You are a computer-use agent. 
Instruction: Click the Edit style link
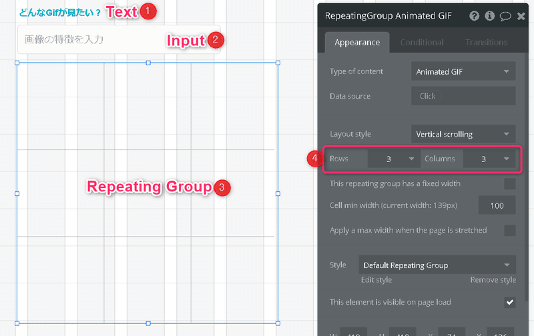(376, 280)
